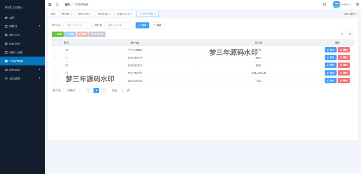Open the 20条/页 page size dropdown

73,91
